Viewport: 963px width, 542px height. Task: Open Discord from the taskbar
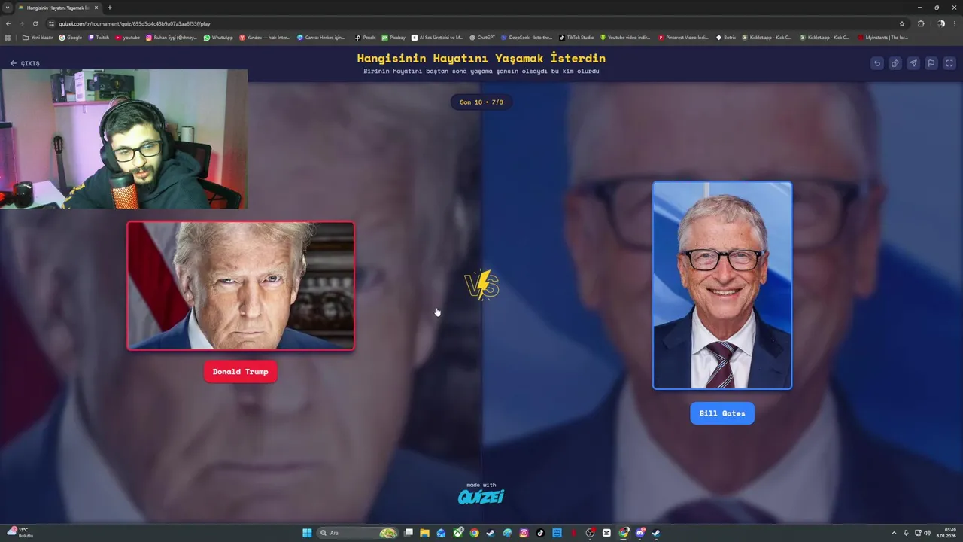pyautogui.click(x=640, y=533)
